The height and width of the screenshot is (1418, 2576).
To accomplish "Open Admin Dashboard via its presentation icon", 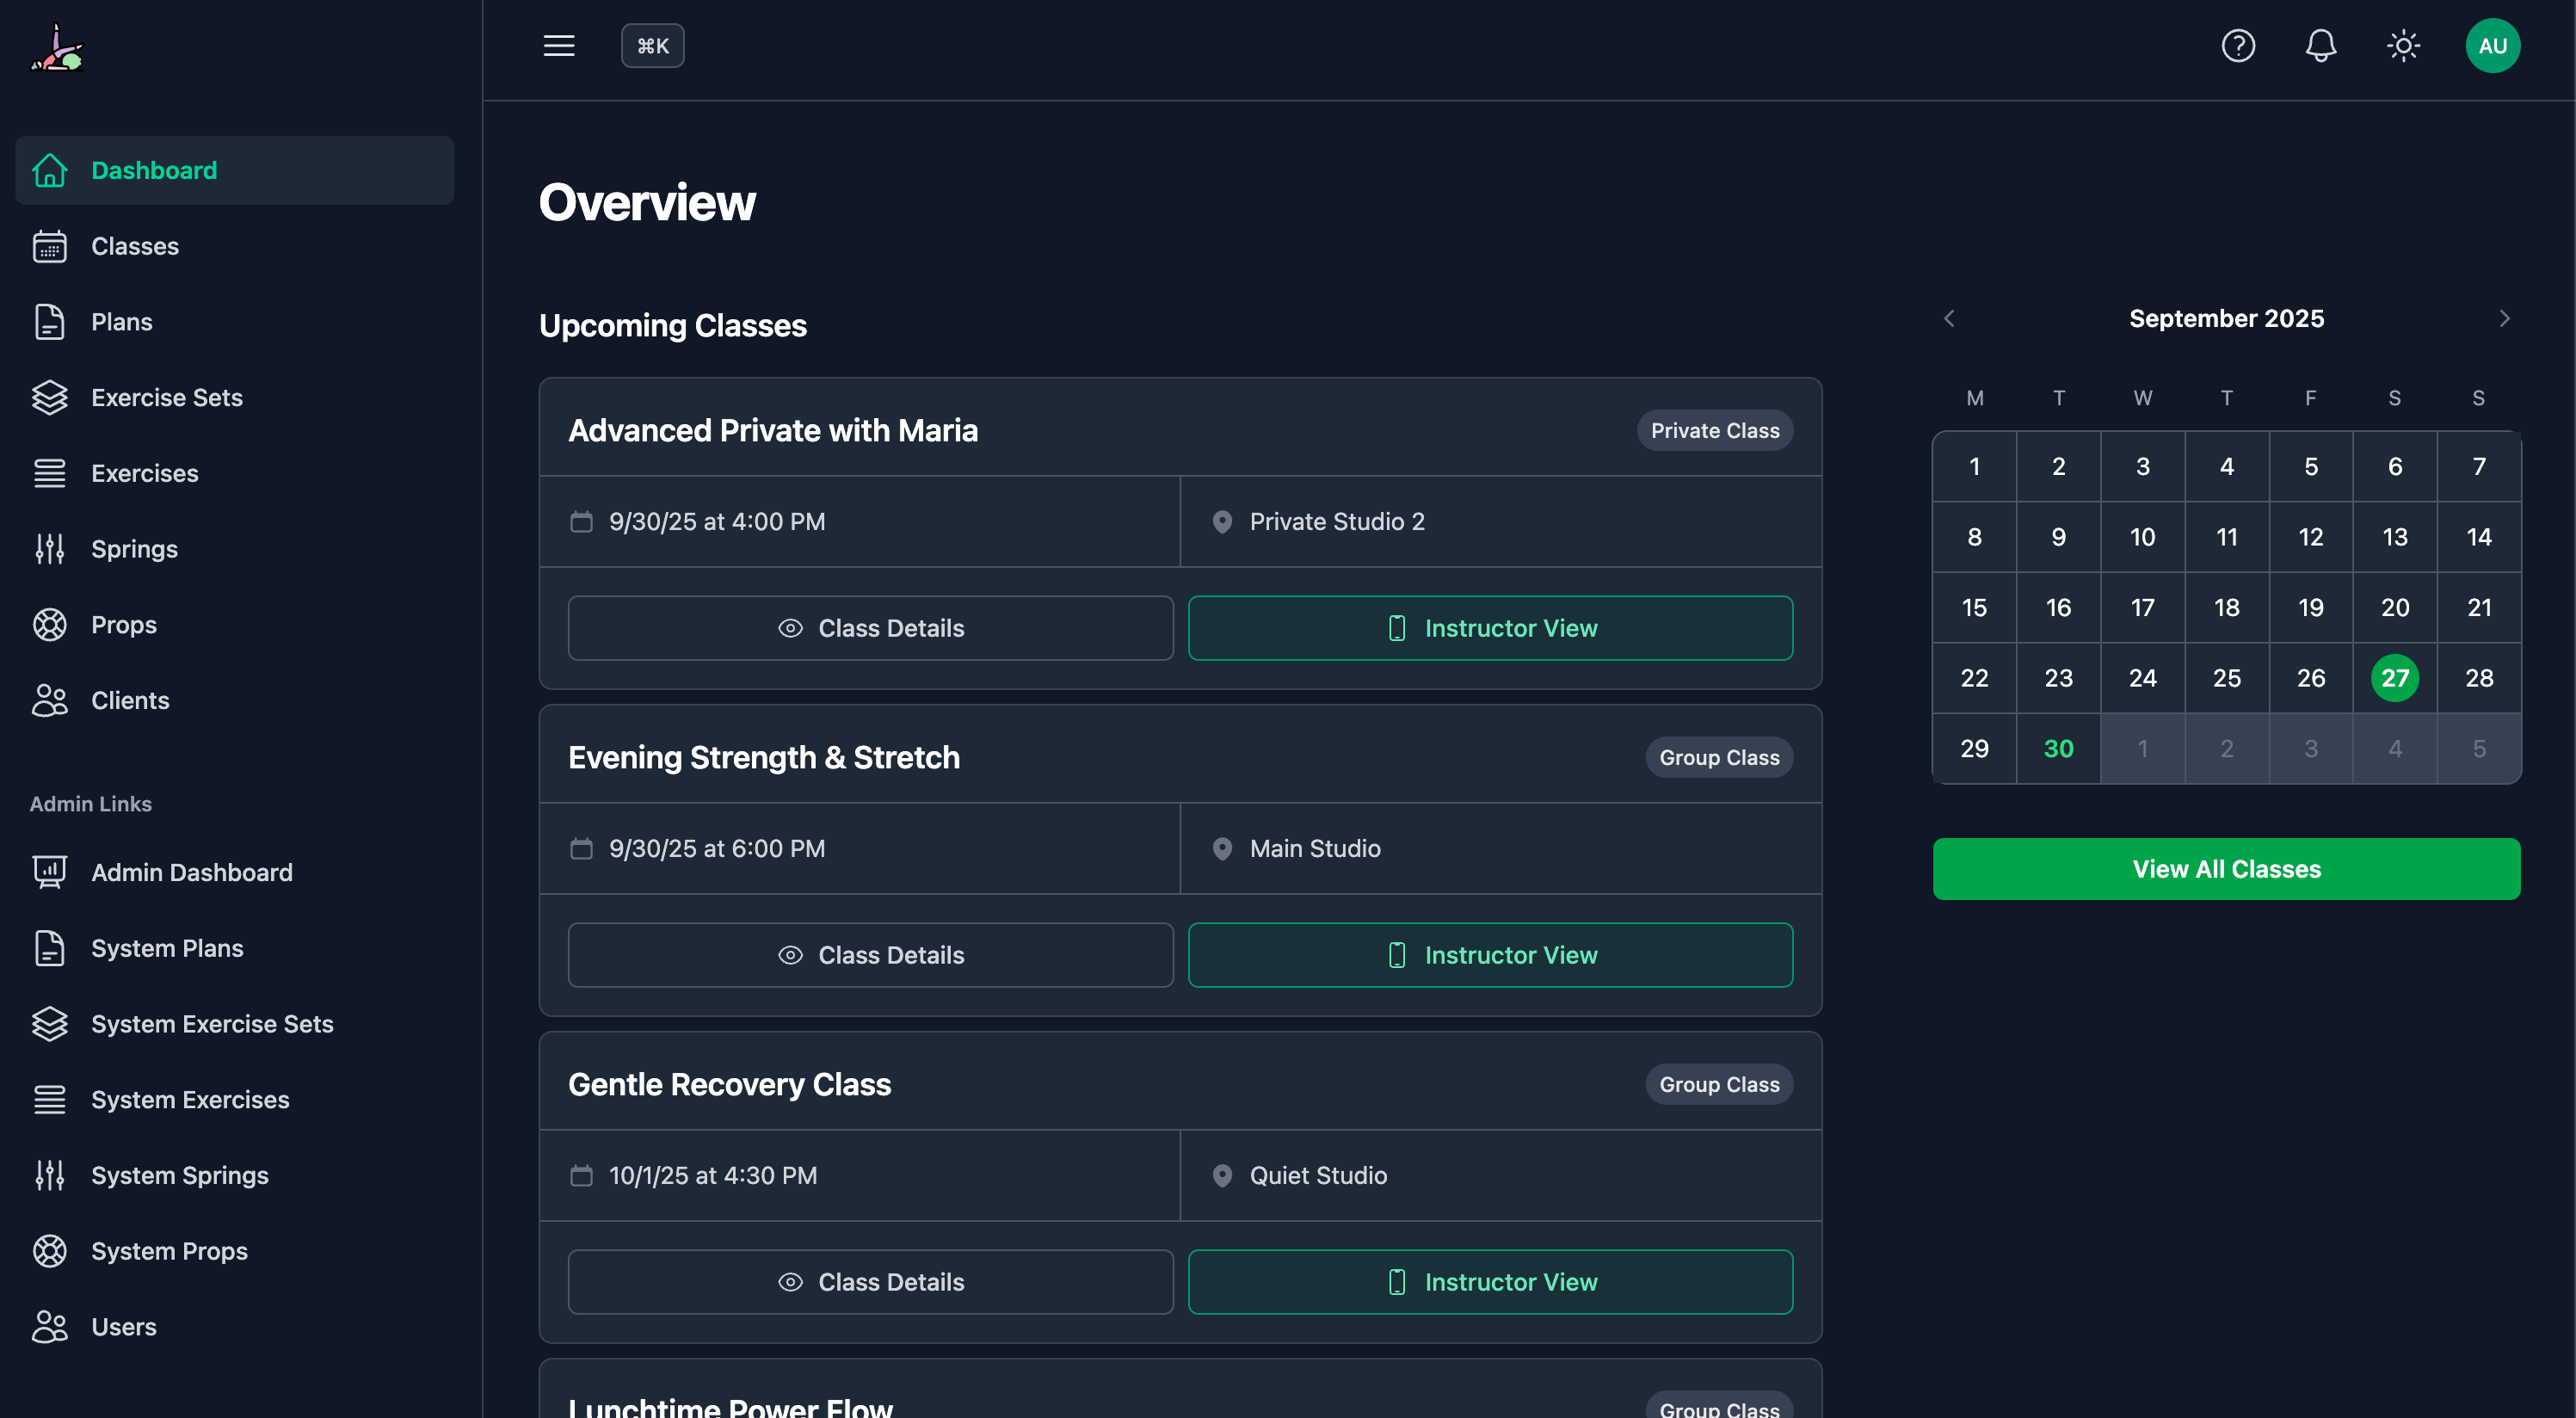I will pyautogui.click(x=51, y=872).
